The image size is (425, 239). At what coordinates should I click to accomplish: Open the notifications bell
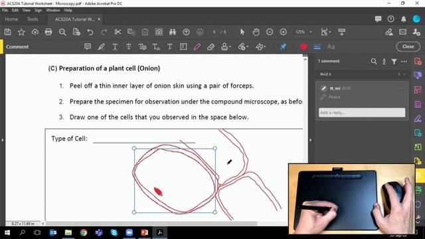pos(404,19)
